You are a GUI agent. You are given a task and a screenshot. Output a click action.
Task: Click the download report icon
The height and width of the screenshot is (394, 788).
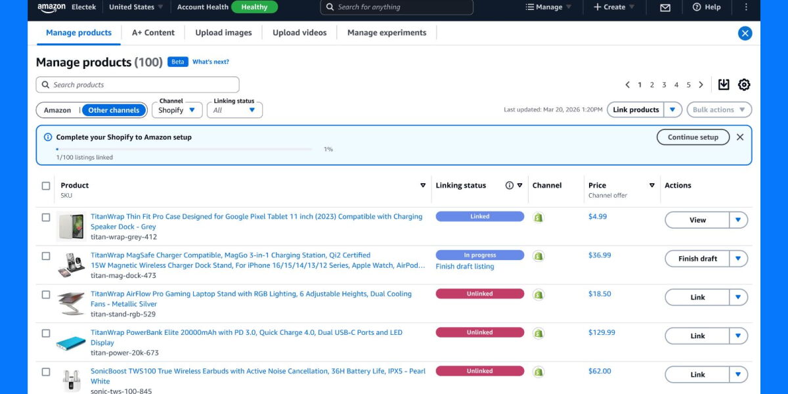[x=724, y=85]
